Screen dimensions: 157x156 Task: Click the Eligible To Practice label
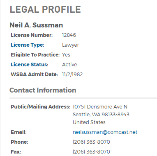point(35,55)
